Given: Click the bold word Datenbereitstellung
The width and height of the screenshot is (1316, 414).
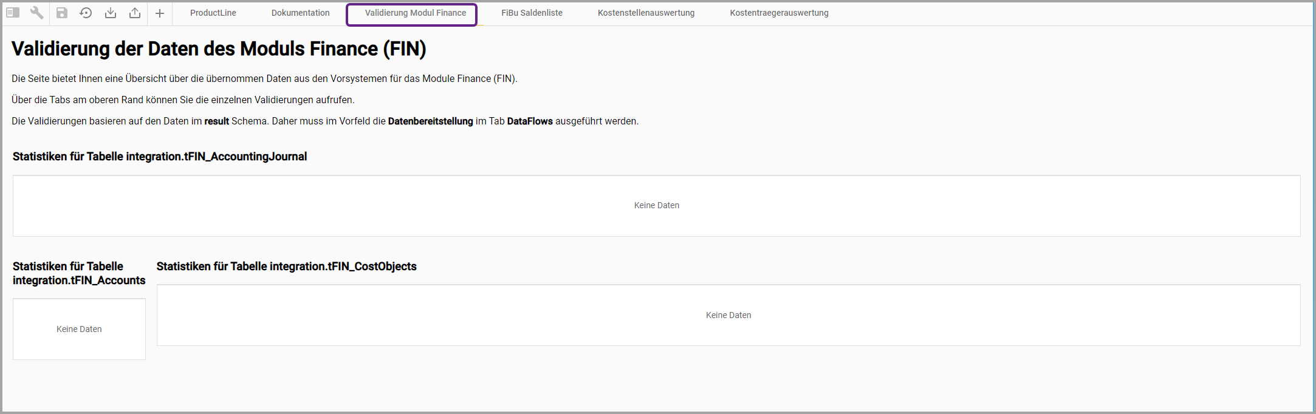Looking at the screenshot, I should coord(430,121).
